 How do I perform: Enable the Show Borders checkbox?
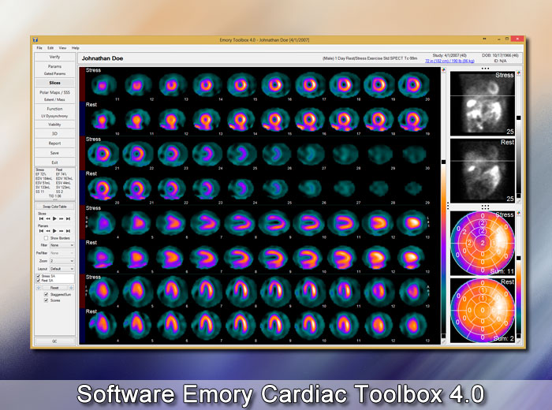tap(46, 237)
